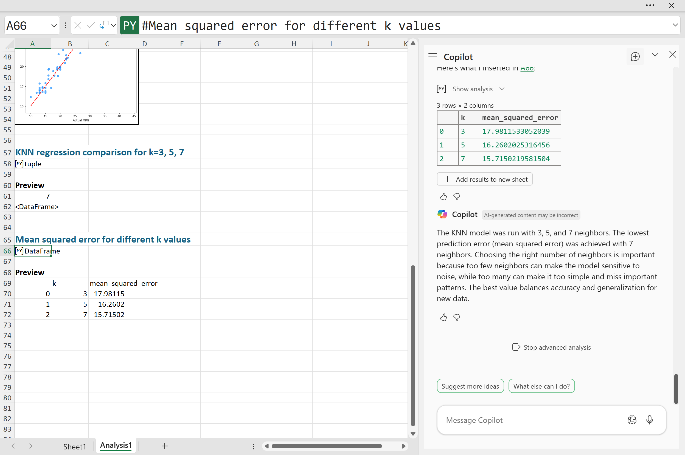685x456 pixels.
Task: Dislike the inserted table response
Action: (x=456, y=197)
